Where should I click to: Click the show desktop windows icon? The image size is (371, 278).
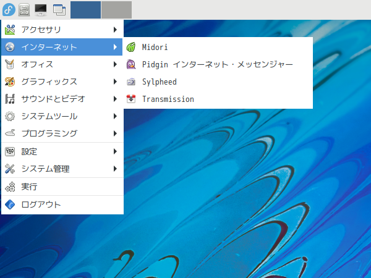point(59,10)
